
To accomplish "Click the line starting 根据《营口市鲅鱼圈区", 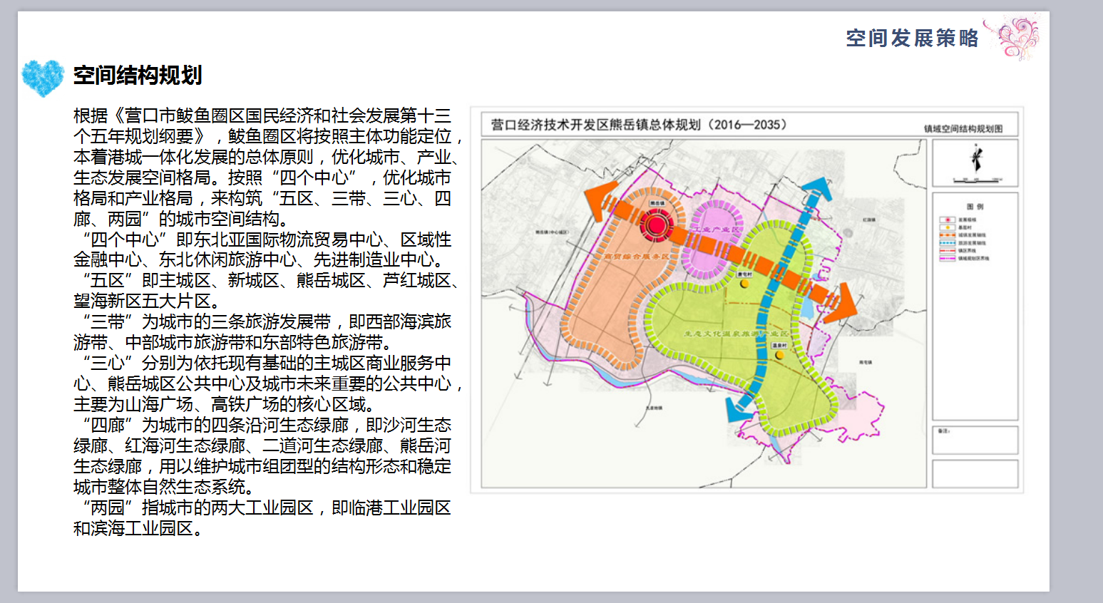I will tap(262, 115).
